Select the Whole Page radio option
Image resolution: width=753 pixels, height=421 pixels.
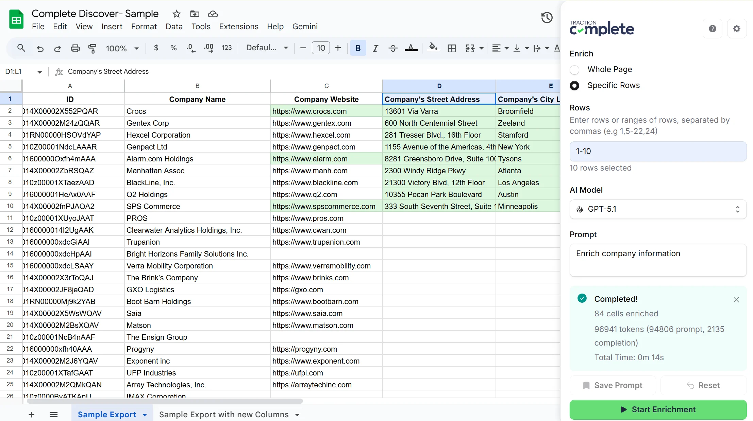click(574, 70)
